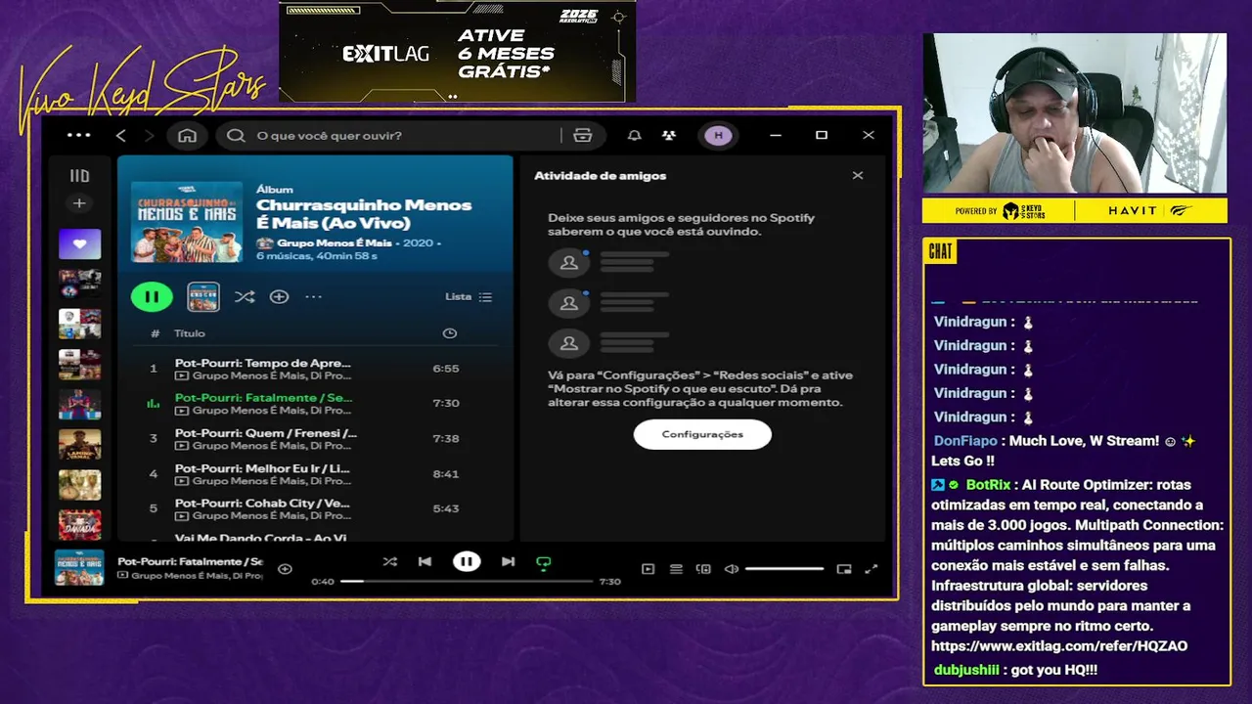Go forward with the right arrow

[149, 135]
